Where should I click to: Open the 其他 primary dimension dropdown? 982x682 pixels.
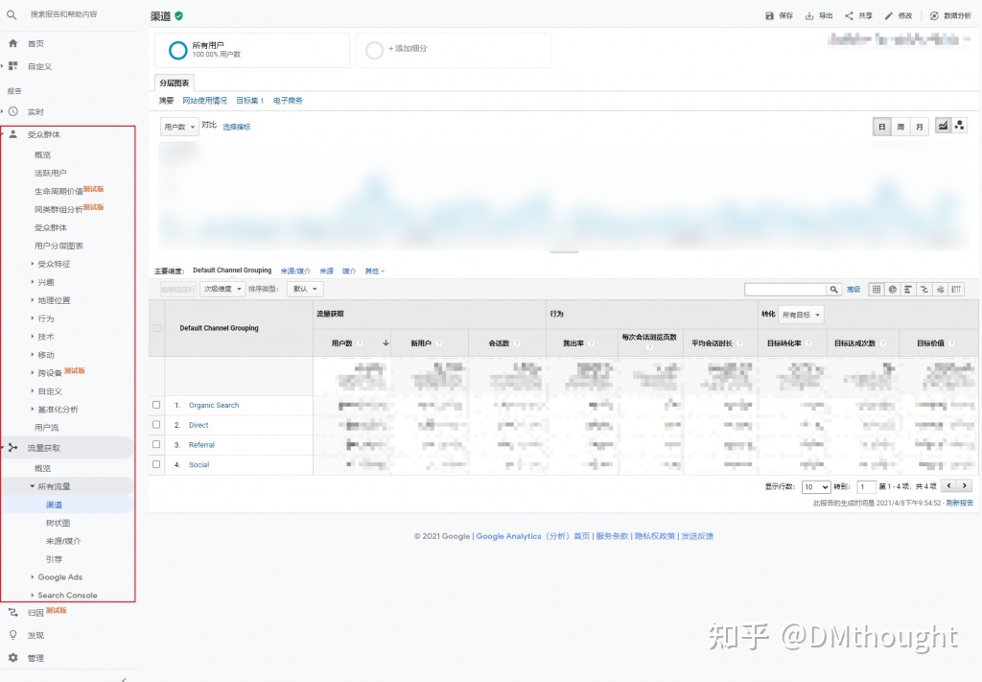click(375, 271)
